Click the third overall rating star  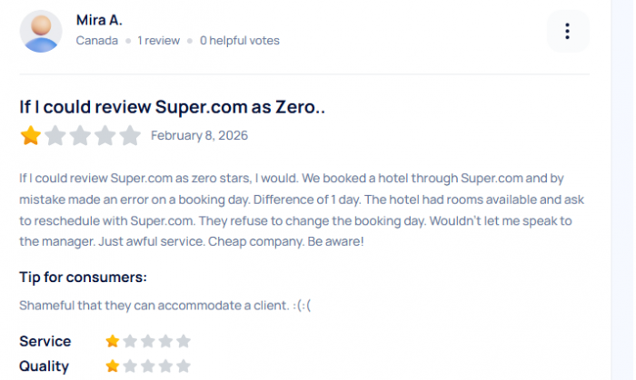(81, 136)
